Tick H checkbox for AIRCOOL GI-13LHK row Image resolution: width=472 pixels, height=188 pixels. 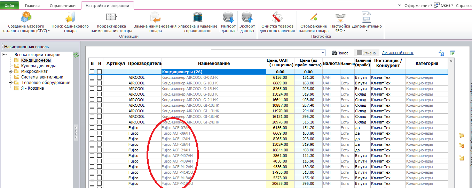(x=100, y=111)
